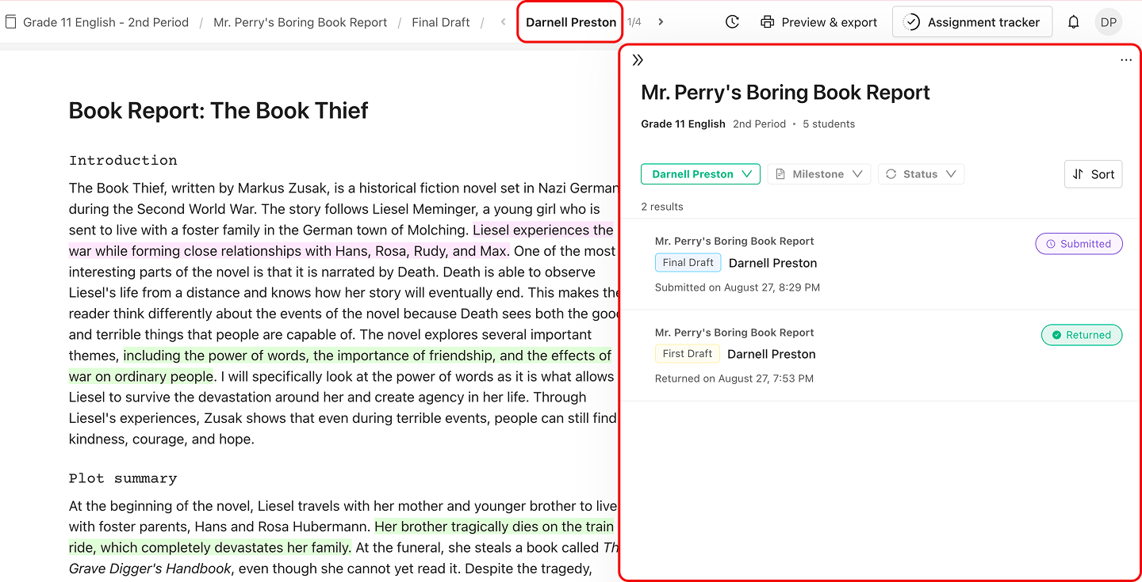
Task: Toggle the Assignment tracker button
Action: tap(972, 22)
